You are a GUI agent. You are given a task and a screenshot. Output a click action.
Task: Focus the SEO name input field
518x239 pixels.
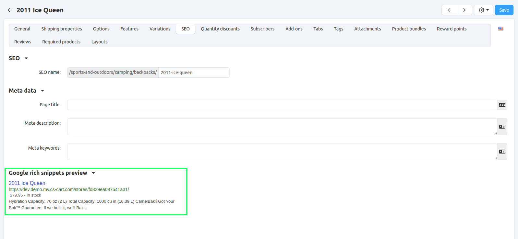(194, 73)
